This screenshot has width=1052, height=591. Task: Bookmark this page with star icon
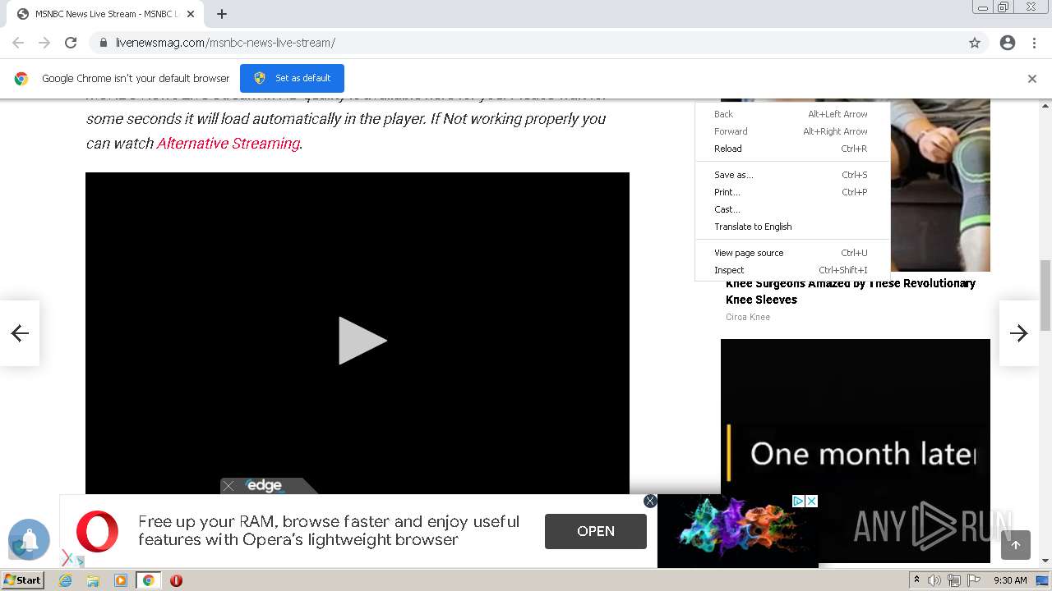click(x=975, y=43)
